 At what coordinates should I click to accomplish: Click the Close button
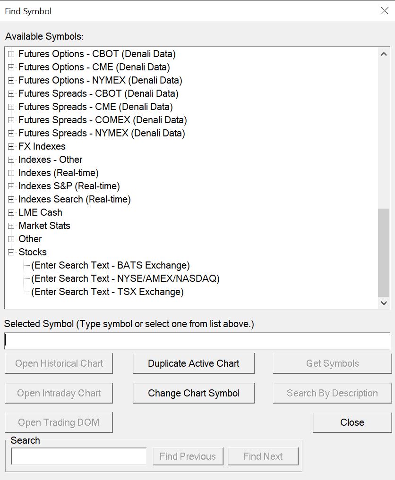[x=352, y=422]
